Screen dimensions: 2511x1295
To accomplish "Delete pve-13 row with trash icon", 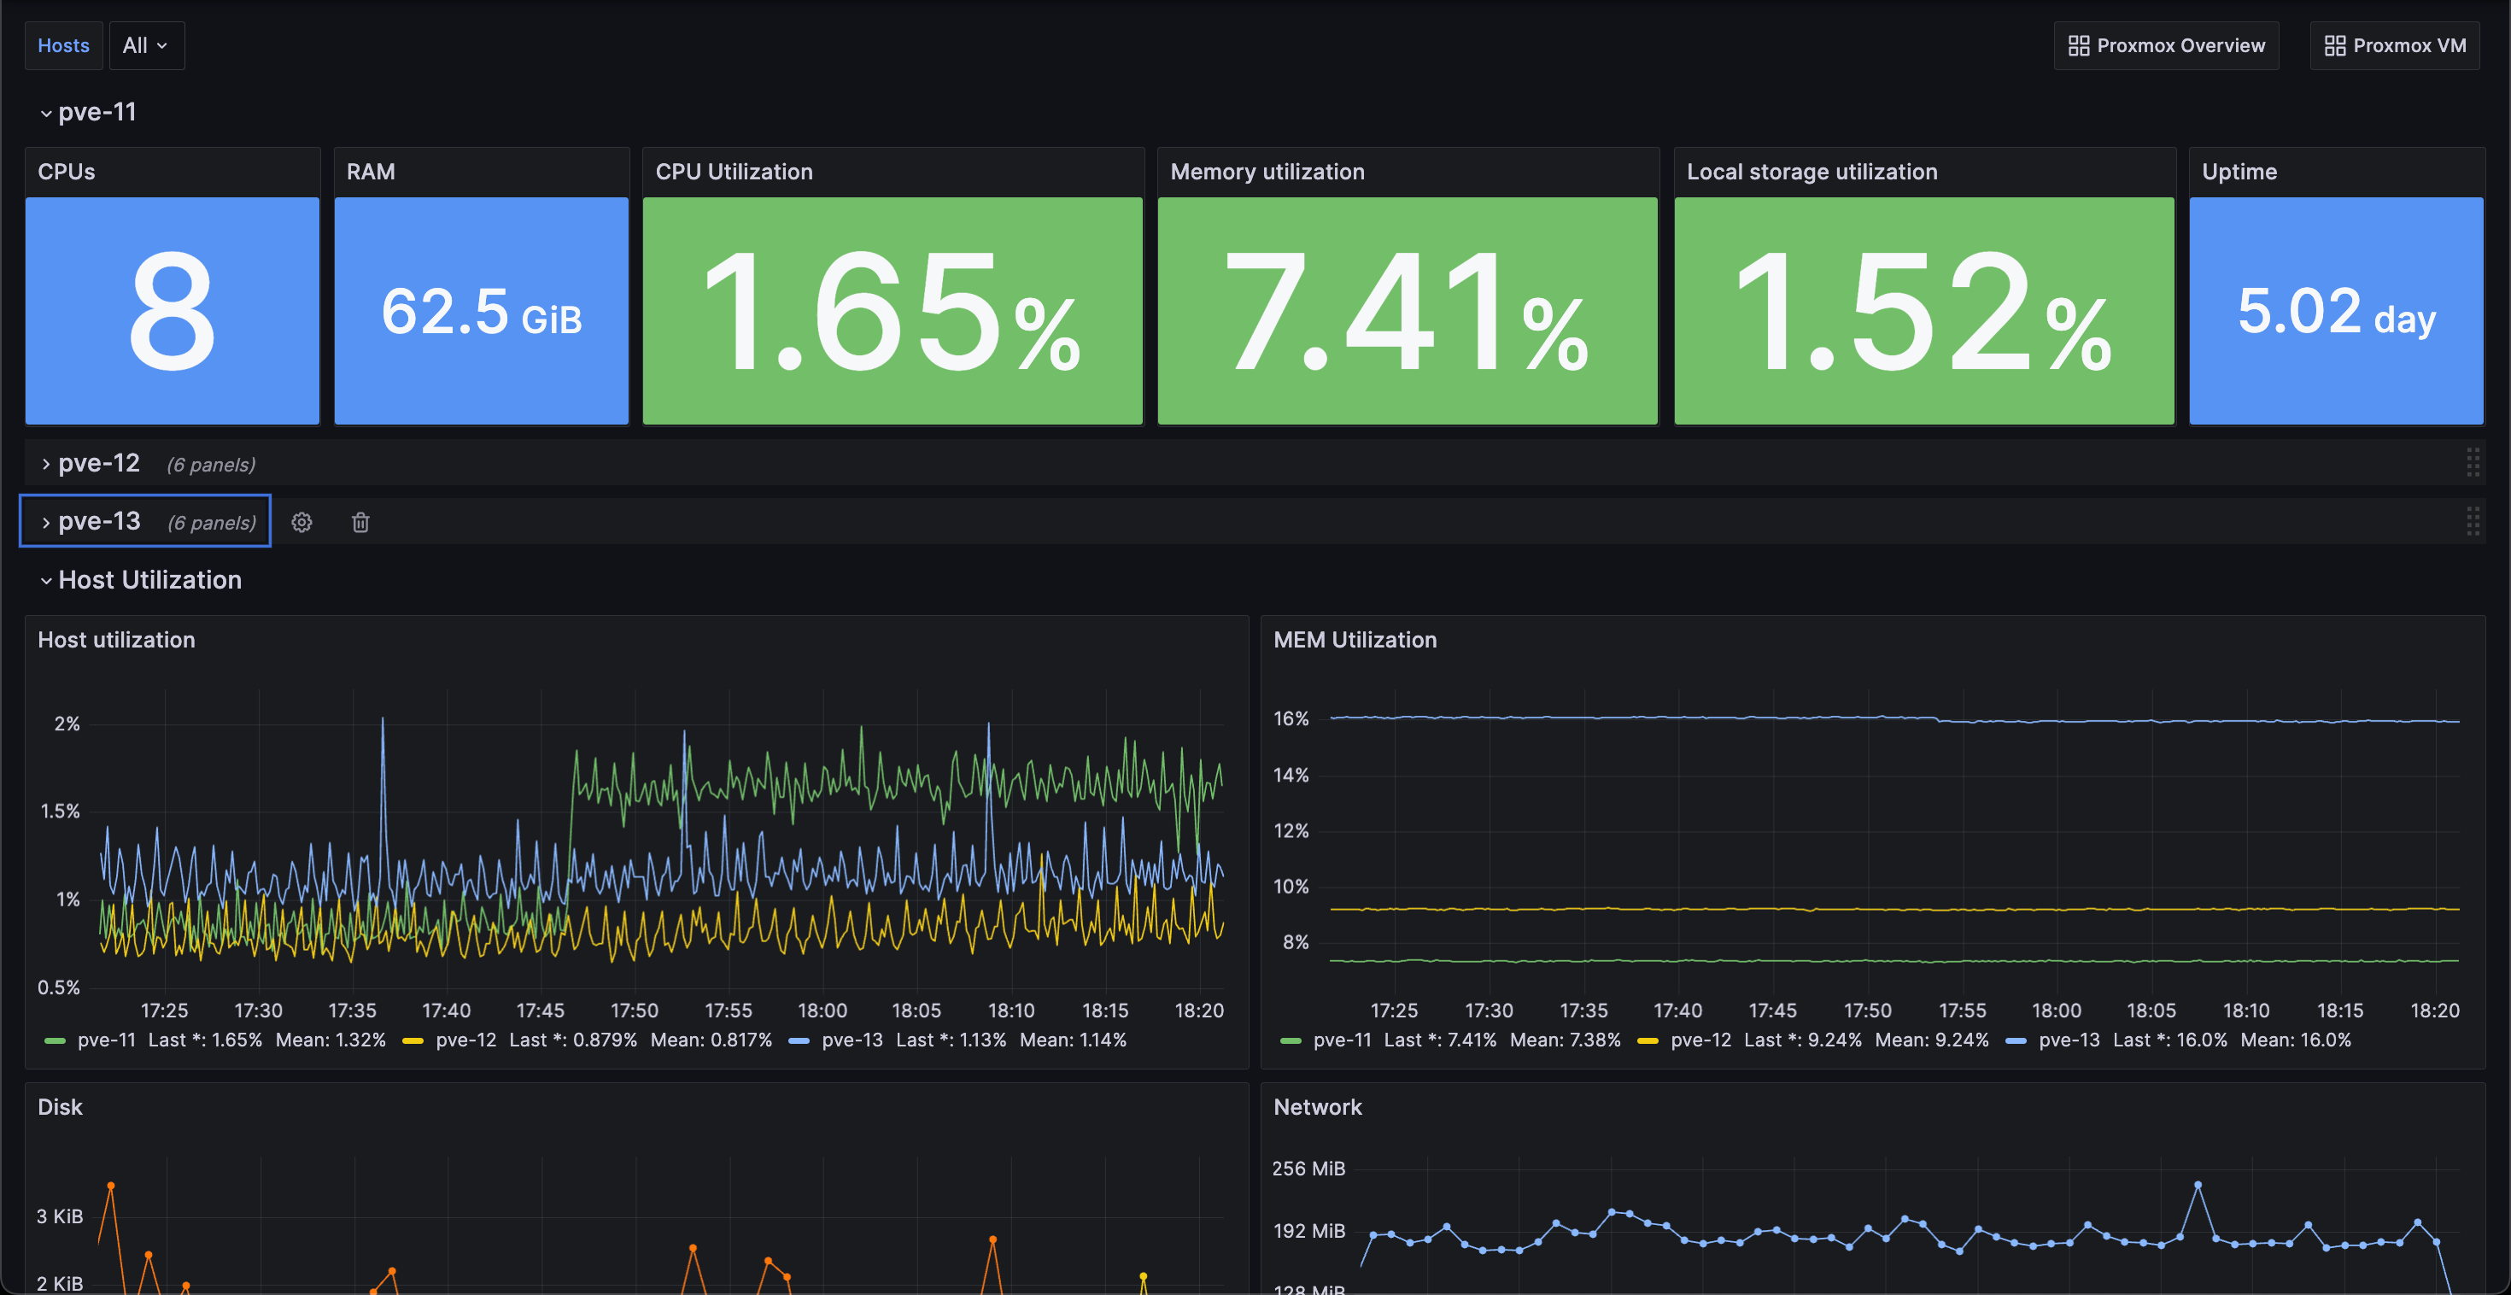I will point(360,523).
